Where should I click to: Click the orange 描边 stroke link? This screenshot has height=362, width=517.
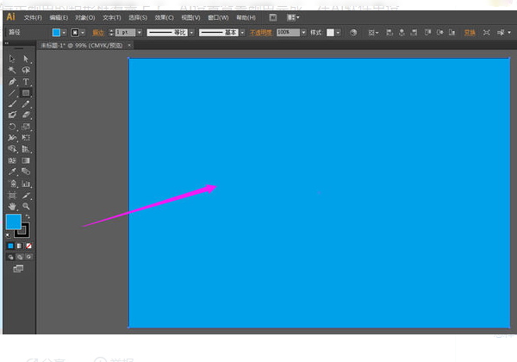(x=98, y=32)
